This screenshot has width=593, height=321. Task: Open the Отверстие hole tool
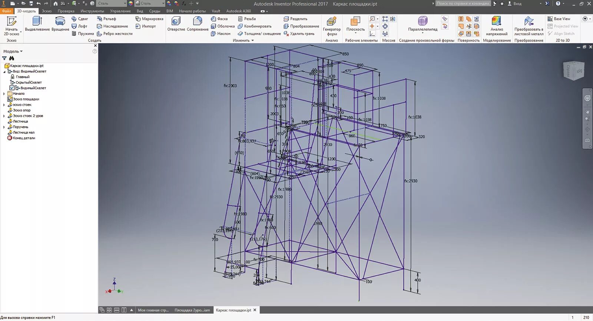(x=176, y=24)
